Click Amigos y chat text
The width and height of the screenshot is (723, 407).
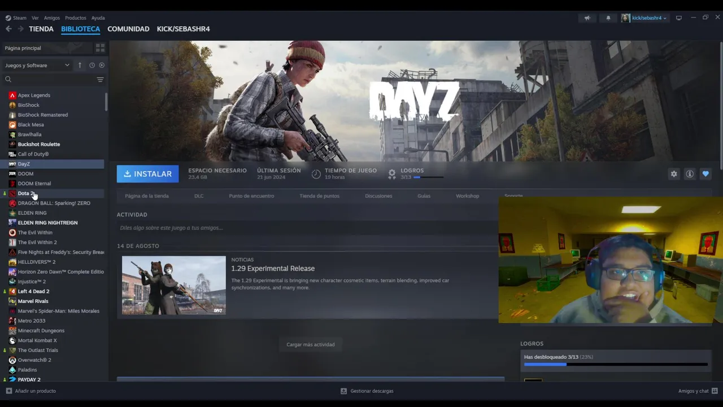click(693, 391)
